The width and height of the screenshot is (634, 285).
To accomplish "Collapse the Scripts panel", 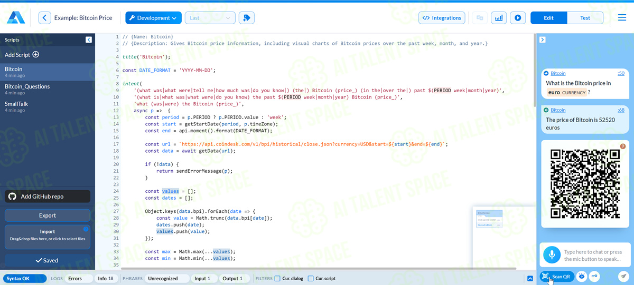I will [x=89, y=40].
